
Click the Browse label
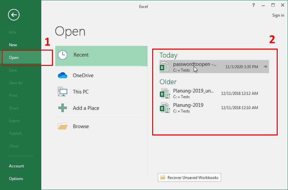pyautogui.click(x=81, y=126)
